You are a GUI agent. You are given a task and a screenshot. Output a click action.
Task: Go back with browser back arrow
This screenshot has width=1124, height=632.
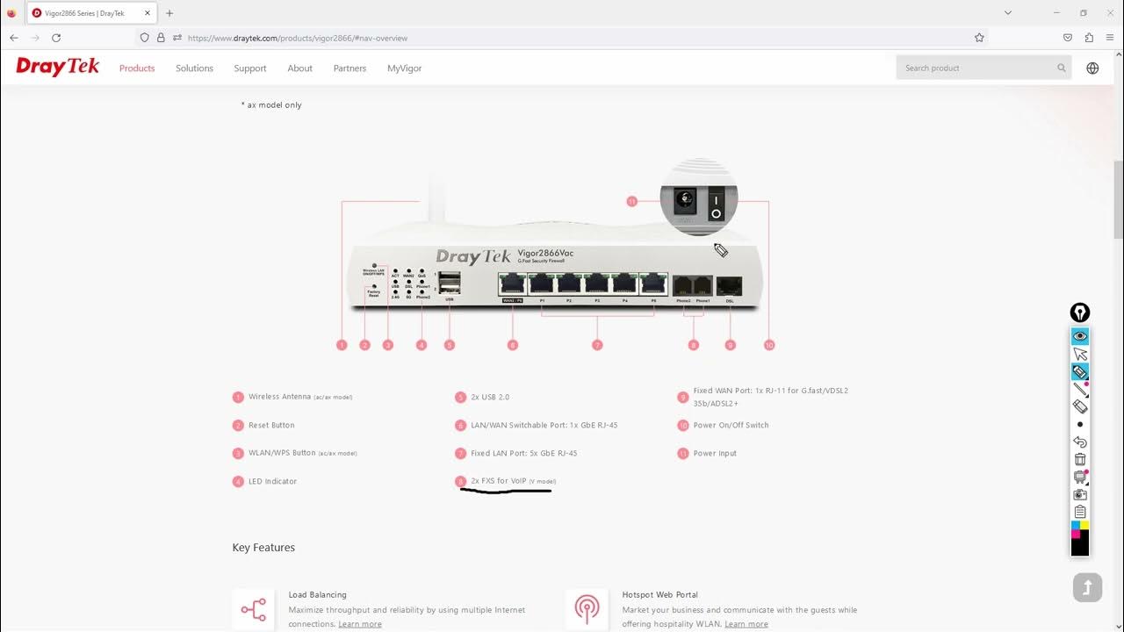click(x=14, y=38)
